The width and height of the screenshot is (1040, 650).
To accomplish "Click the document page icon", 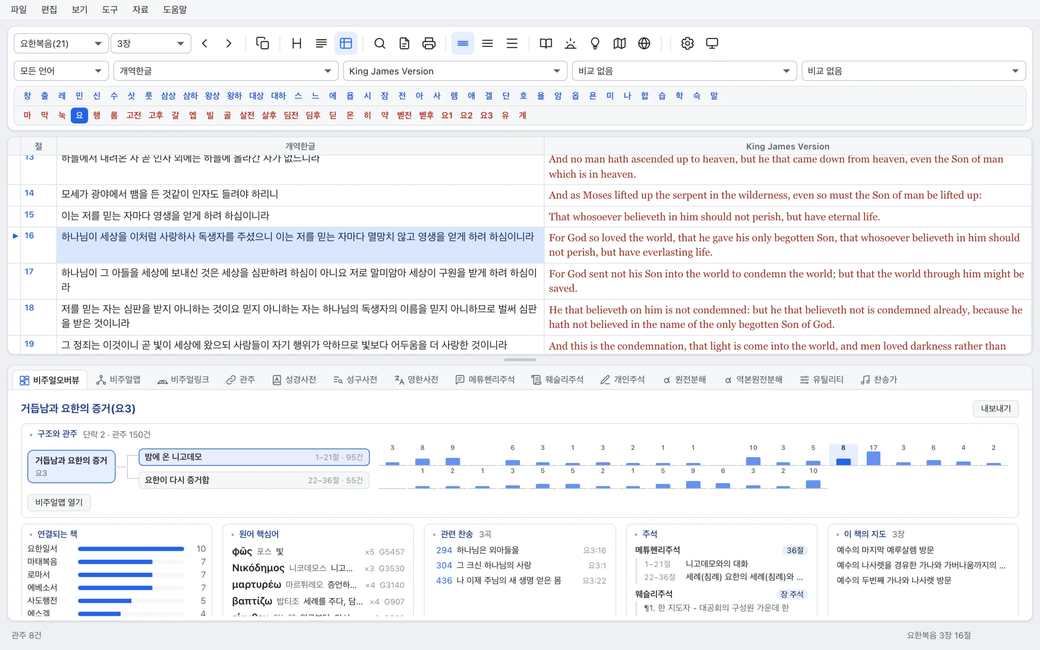I will (x=404, y=43).
